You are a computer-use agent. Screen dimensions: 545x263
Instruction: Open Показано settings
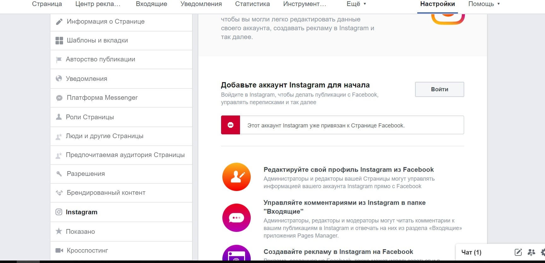(x=121, y=232)
